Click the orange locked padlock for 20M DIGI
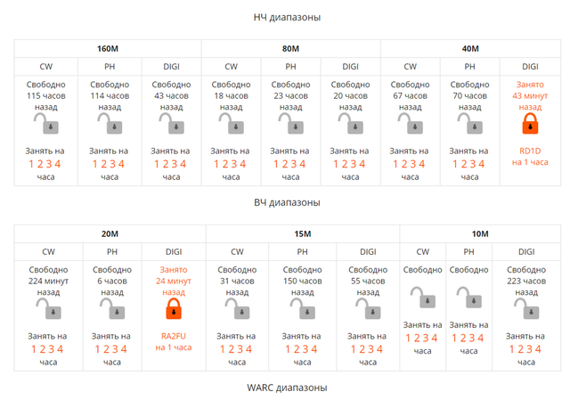The width and height of the screenshot is (570, 400). coord(174,308)
